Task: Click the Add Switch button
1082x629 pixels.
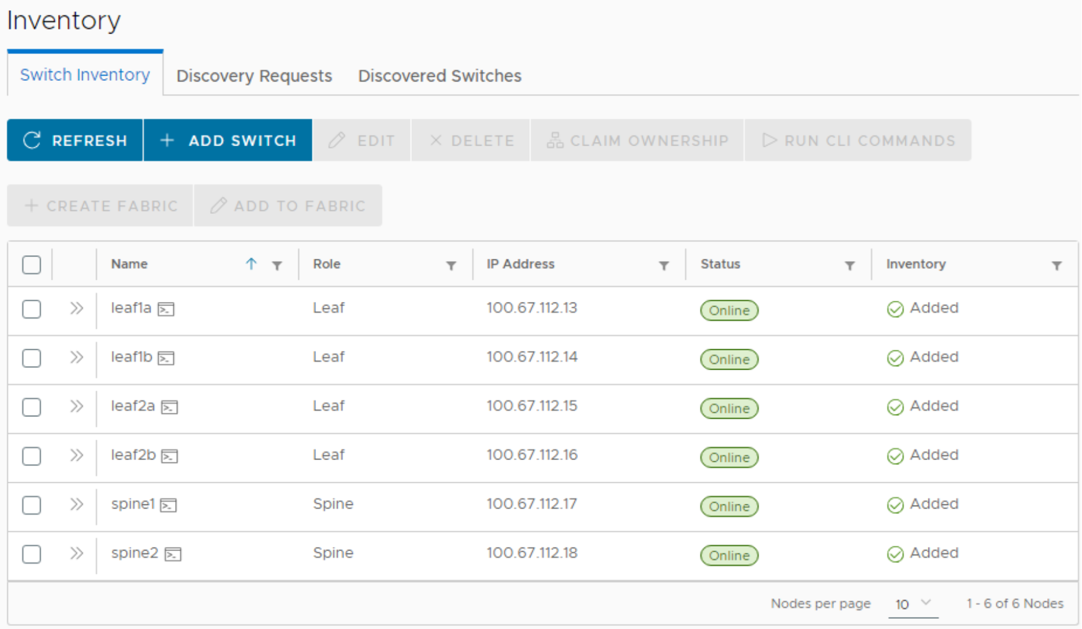Action: tap(228, 140)
